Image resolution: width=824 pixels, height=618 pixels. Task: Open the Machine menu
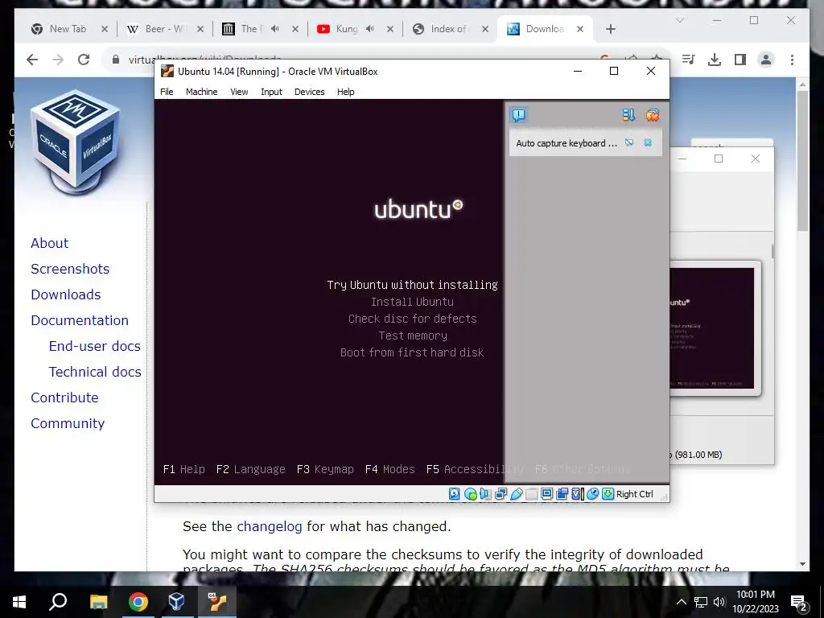[201, 92]
